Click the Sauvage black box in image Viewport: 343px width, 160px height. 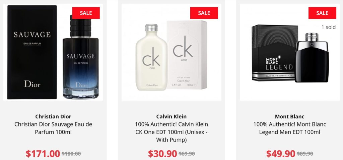click(x=32, y=52)
